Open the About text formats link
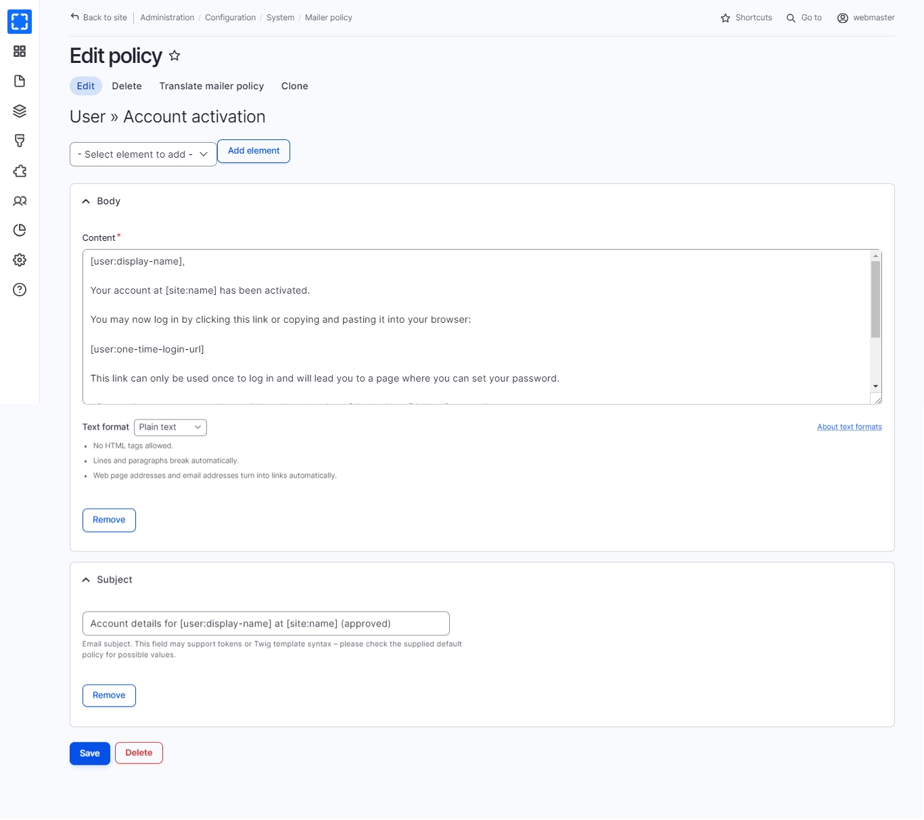Viewport: 924px width, 820px height. coord(849,428)
